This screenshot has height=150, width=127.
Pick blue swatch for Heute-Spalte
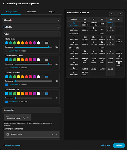[7, 43]
